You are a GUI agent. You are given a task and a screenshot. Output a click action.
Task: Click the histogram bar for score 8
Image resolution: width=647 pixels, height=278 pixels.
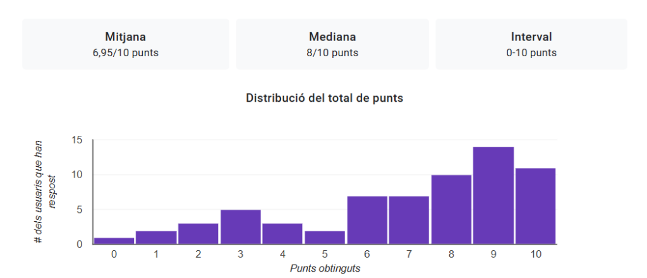coord(451,210)
